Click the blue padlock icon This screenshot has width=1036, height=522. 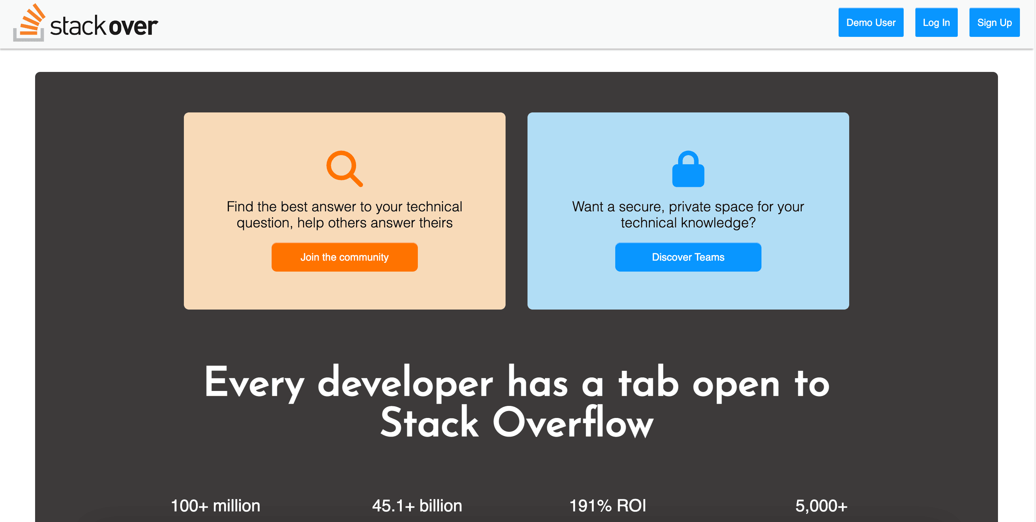[688, 169]
